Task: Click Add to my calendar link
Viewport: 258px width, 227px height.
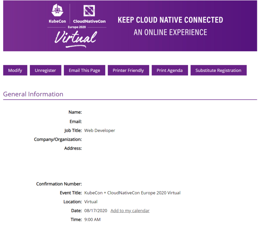Action: [130, 210]
